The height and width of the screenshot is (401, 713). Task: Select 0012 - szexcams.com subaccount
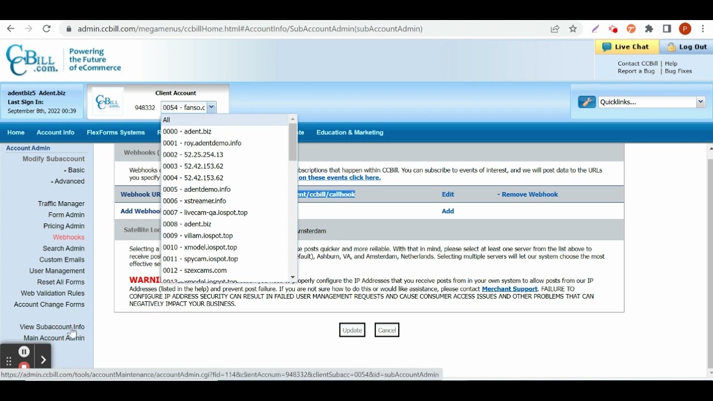click(225, 271)
